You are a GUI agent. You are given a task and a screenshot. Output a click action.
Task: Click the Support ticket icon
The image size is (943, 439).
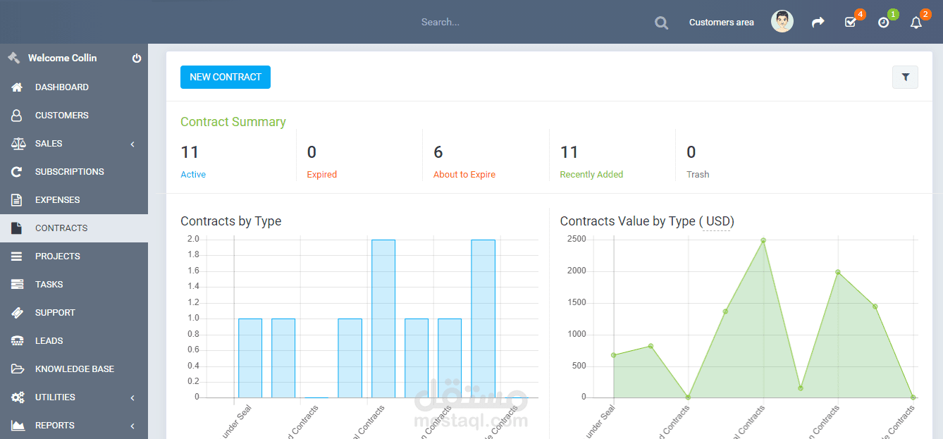[x=18, y=313]
